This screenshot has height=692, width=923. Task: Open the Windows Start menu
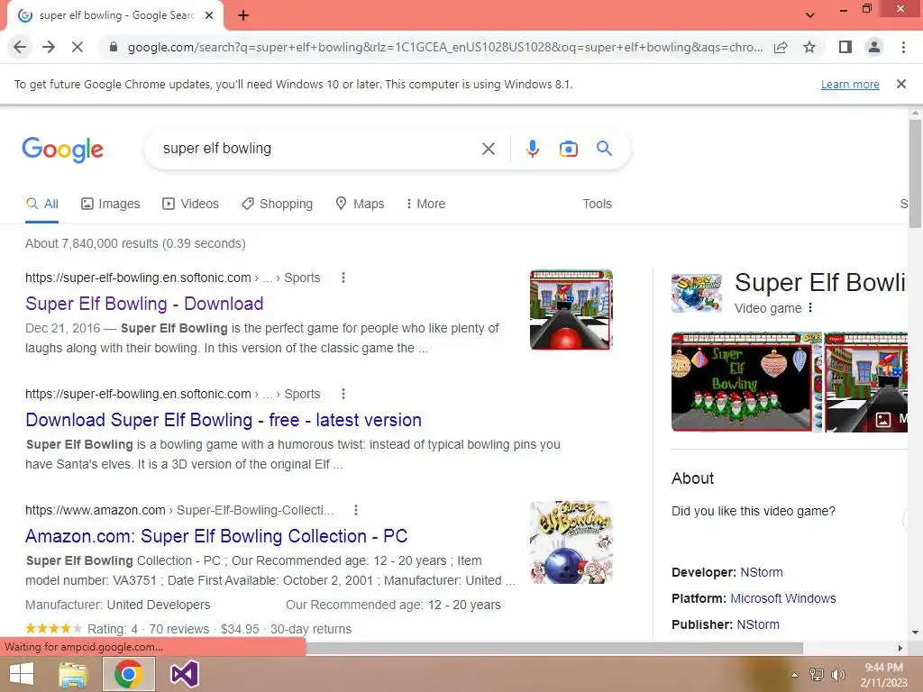22,674
